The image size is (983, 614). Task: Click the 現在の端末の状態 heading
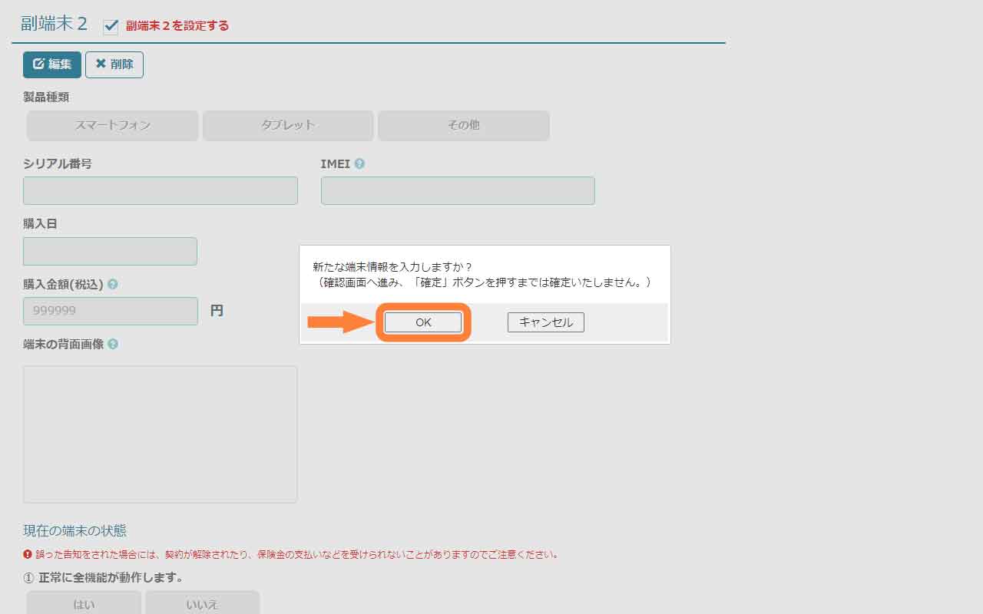(x=74, y=530)
